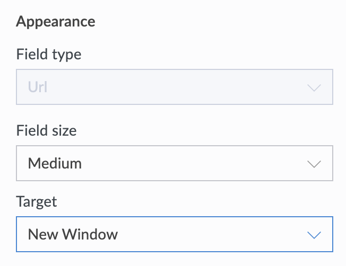
Task: Click the Appearance section heading
Action: [56, 22]
